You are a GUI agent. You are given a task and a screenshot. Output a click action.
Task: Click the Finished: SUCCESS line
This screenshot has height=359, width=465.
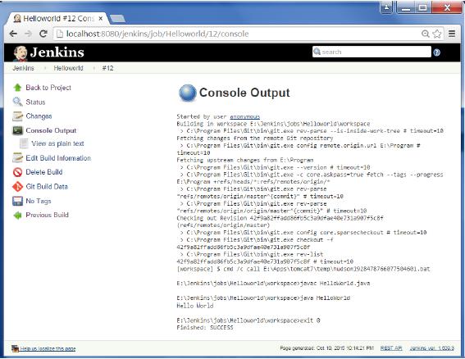(x=205, y=328)
